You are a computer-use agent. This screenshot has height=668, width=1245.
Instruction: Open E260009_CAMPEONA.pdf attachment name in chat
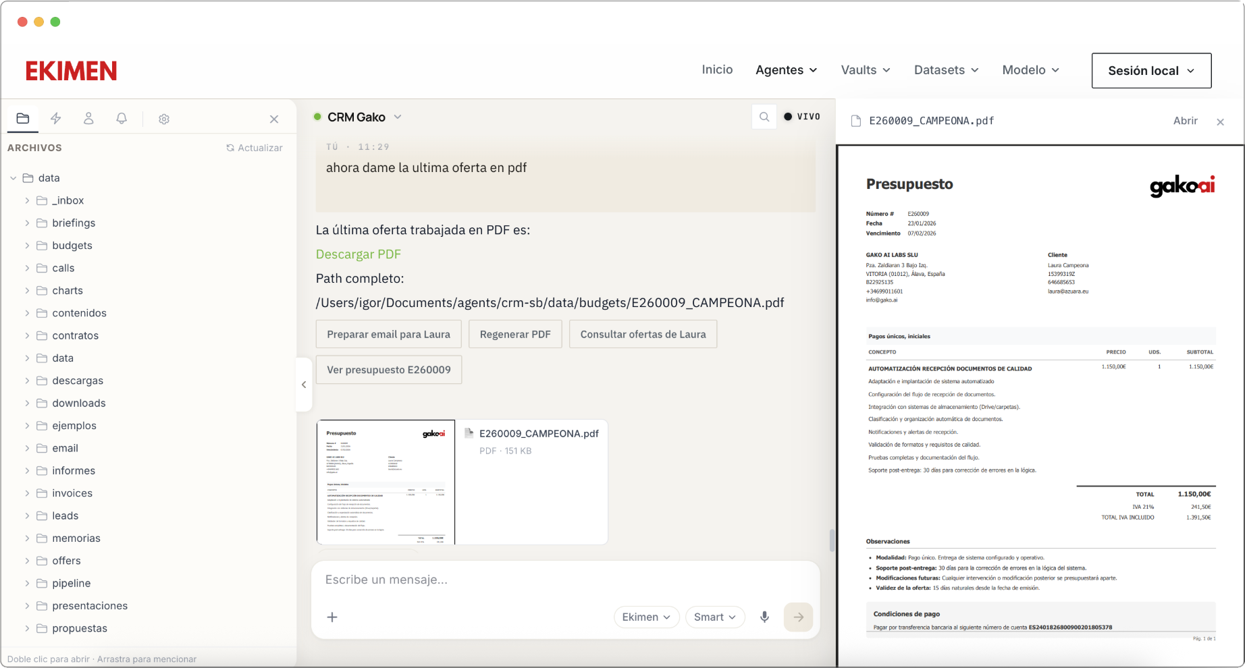coord(539,434)
